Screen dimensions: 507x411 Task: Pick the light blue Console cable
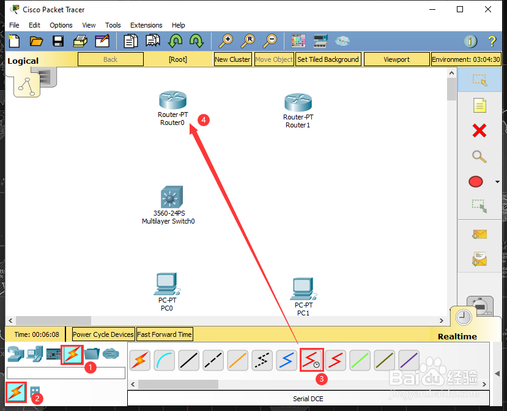[165, 360]
